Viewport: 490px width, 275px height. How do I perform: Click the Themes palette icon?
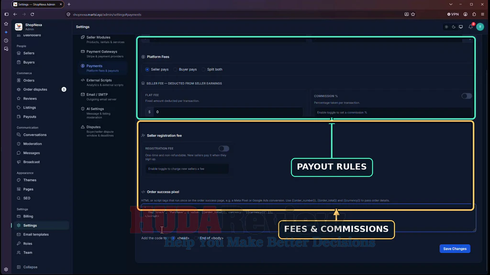click(x=19, y=180)
